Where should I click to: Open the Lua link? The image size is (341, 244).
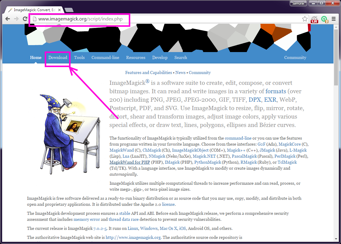[126, 156]
